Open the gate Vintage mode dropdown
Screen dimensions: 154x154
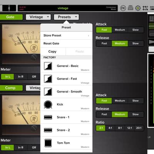click(38, 17)
